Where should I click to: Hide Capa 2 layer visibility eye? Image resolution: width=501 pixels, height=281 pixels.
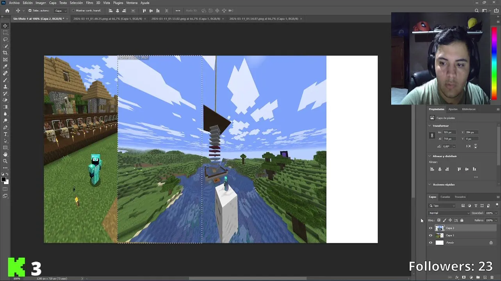(x=431, y=228)
